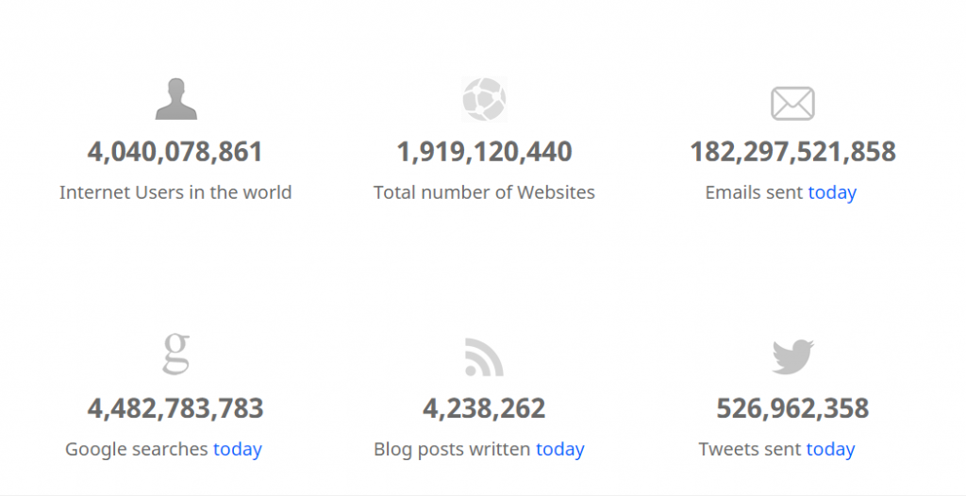Select Blog posts counter 4,238,262
This screenshot has height=496, width=966.
484,408
